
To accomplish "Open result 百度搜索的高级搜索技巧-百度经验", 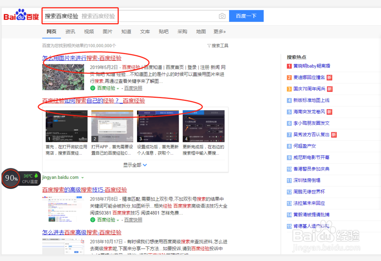I will click(85, 190).
